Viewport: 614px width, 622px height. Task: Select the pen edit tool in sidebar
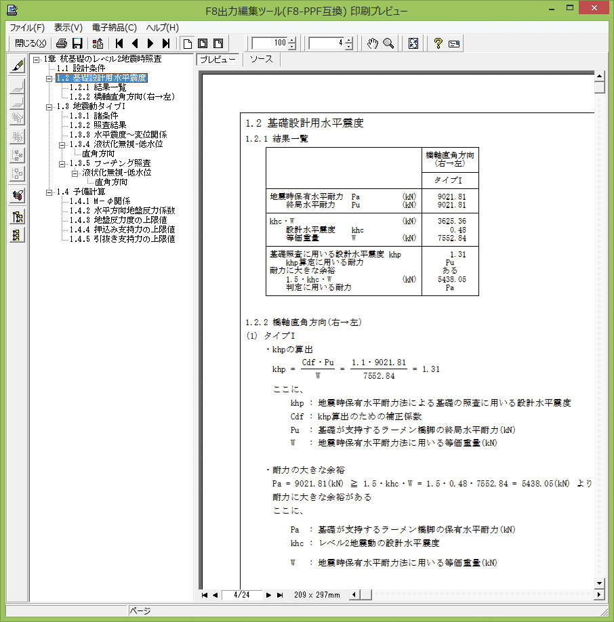18,66
